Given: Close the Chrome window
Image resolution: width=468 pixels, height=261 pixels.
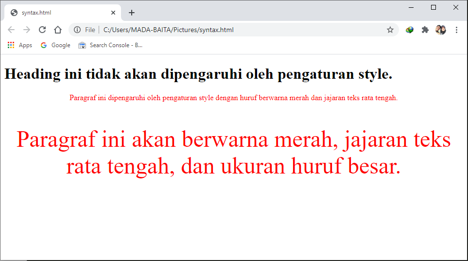Looking at the screenshot, I should [x=456, y=7].
